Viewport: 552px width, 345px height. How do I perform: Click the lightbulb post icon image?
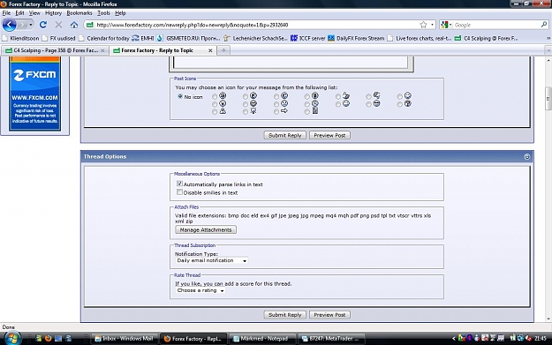(253, 111)
